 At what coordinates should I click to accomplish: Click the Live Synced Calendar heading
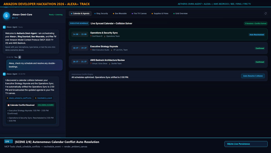point(111,23)
